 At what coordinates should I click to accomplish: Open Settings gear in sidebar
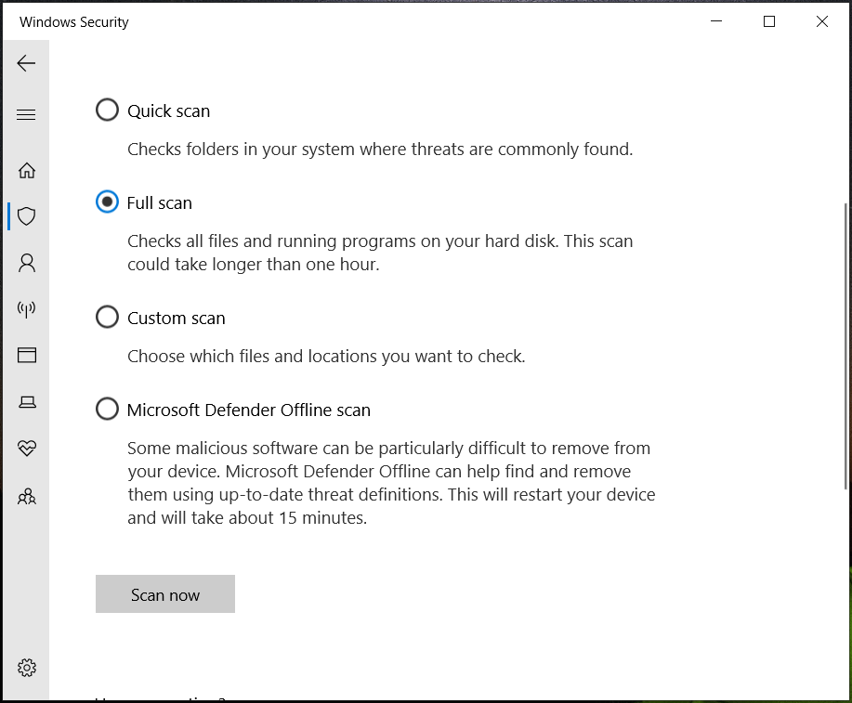pyautogui.click(x=27, y=668)
